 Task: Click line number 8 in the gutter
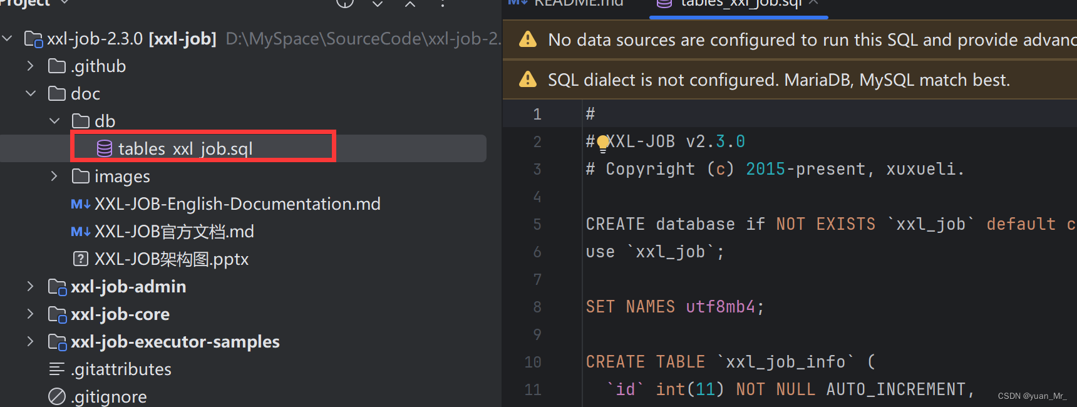tap(537, 307)
